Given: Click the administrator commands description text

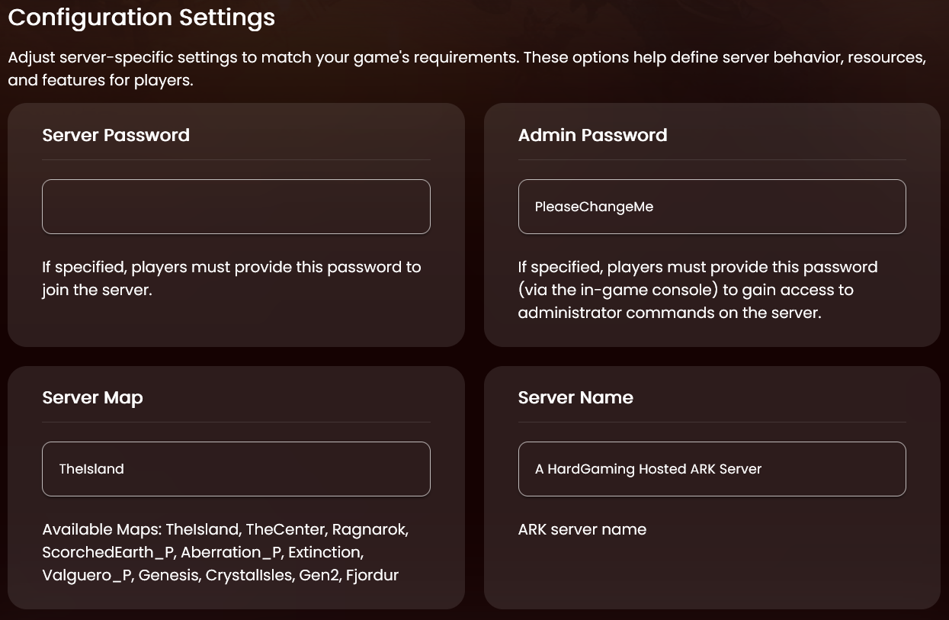Looking at the screenshot, I should coord(697,290).
